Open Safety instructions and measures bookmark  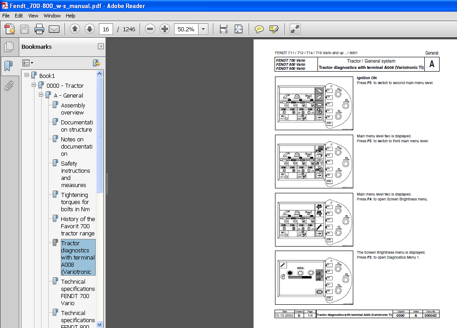coord(76,174)
